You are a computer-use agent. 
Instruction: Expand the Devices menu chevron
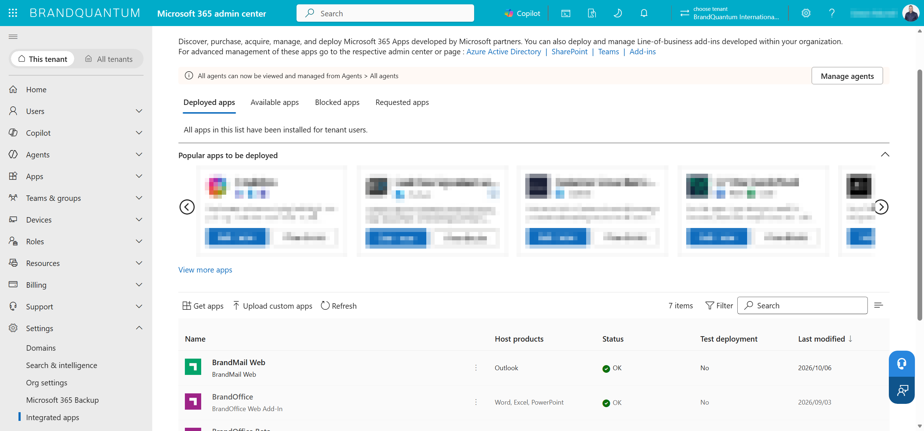point(139,219)
